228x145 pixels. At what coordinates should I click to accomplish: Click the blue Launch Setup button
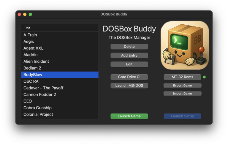pyautogui.click(x=182, y=116)
